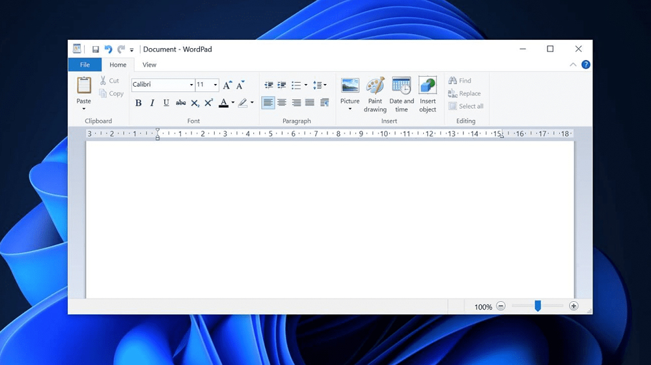Open the File menu
651x365 pixels.
click(85, 65)
